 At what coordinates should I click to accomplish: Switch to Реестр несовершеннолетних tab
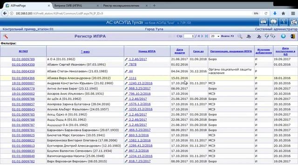tap(121, 6)
